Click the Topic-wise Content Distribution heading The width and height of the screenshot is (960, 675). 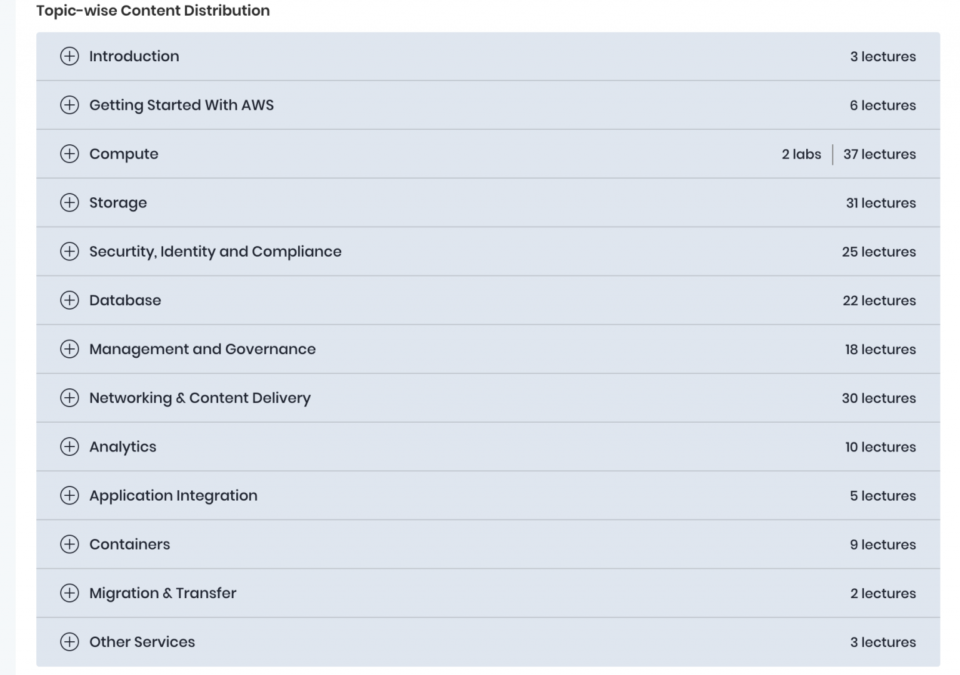(152, 11)
